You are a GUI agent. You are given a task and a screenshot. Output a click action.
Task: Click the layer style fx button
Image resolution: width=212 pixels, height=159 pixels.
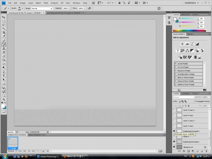click(x=184, y=151)
